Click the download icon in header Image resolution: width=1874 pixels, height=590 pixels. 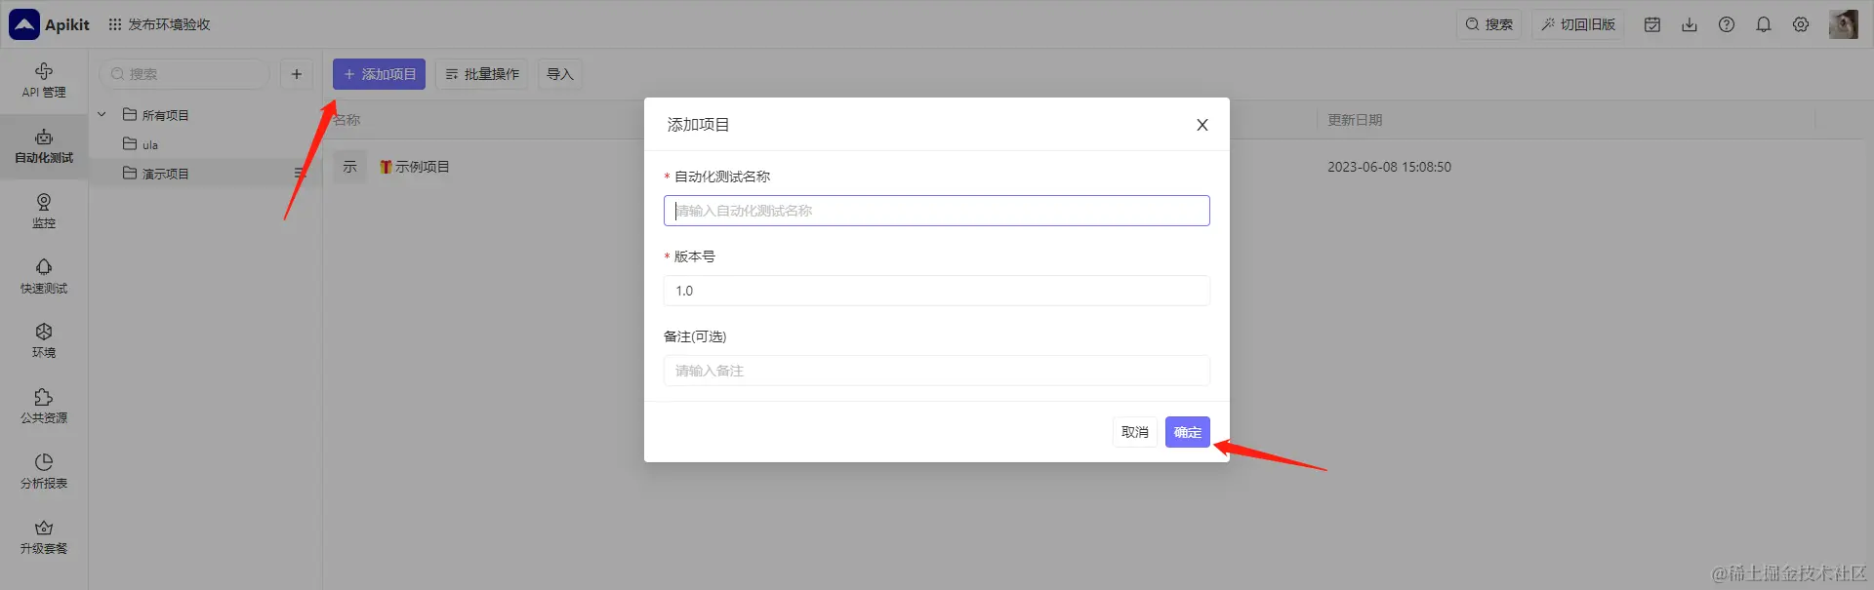point(1690,24)
